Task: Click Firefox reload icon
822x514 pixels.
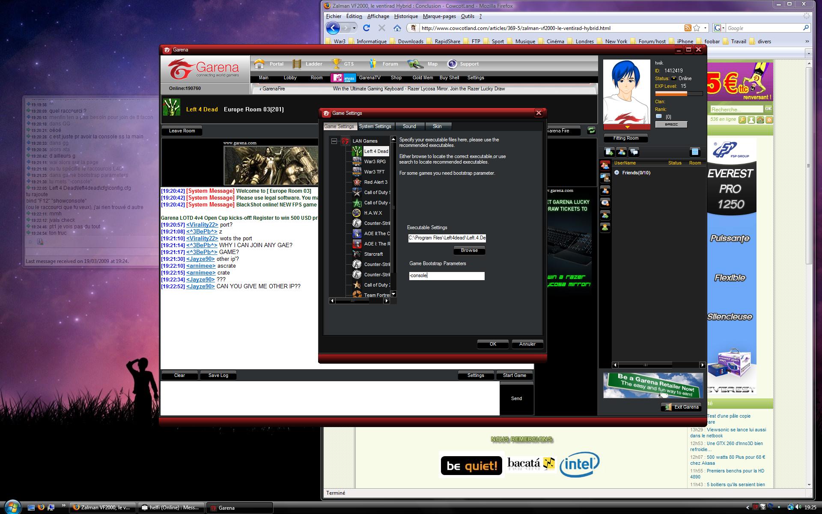Action: point(366,28)
